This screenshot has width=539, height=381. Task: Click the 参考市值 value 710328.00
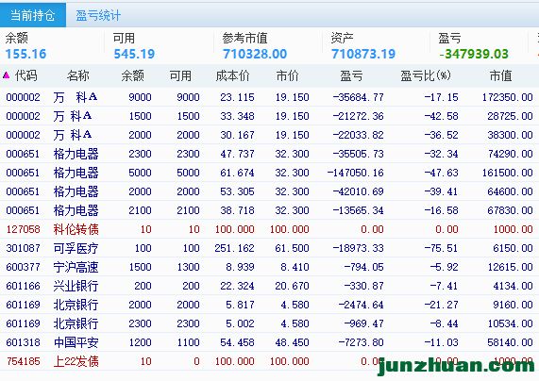tap(255, 54)
